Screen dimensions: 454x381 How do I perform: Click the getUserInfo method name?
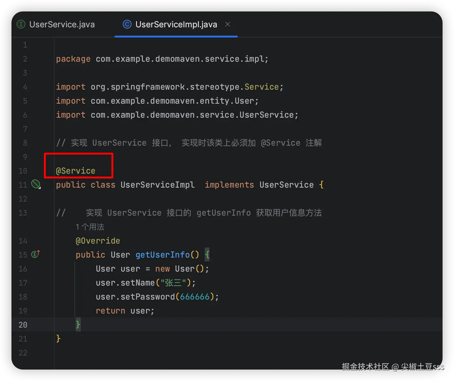162,255
